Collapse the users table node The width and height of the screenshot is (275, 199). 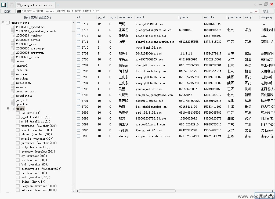[x=8, y=109]
